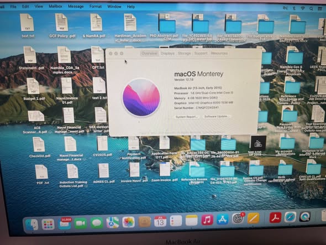
Task: Open the Mailbox menu
Action: [55, 7]
